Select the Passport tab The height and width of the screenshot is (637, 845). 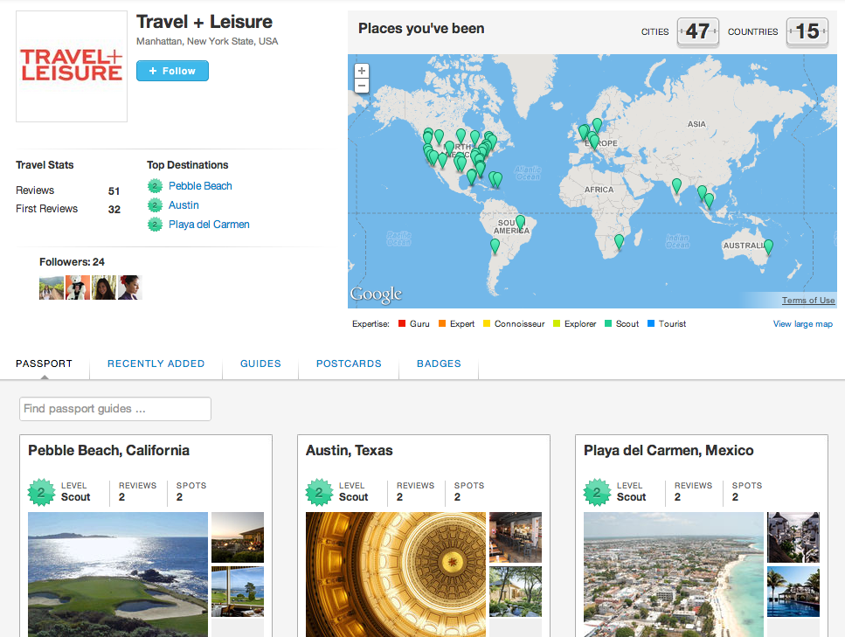click(x=45, y=364)
